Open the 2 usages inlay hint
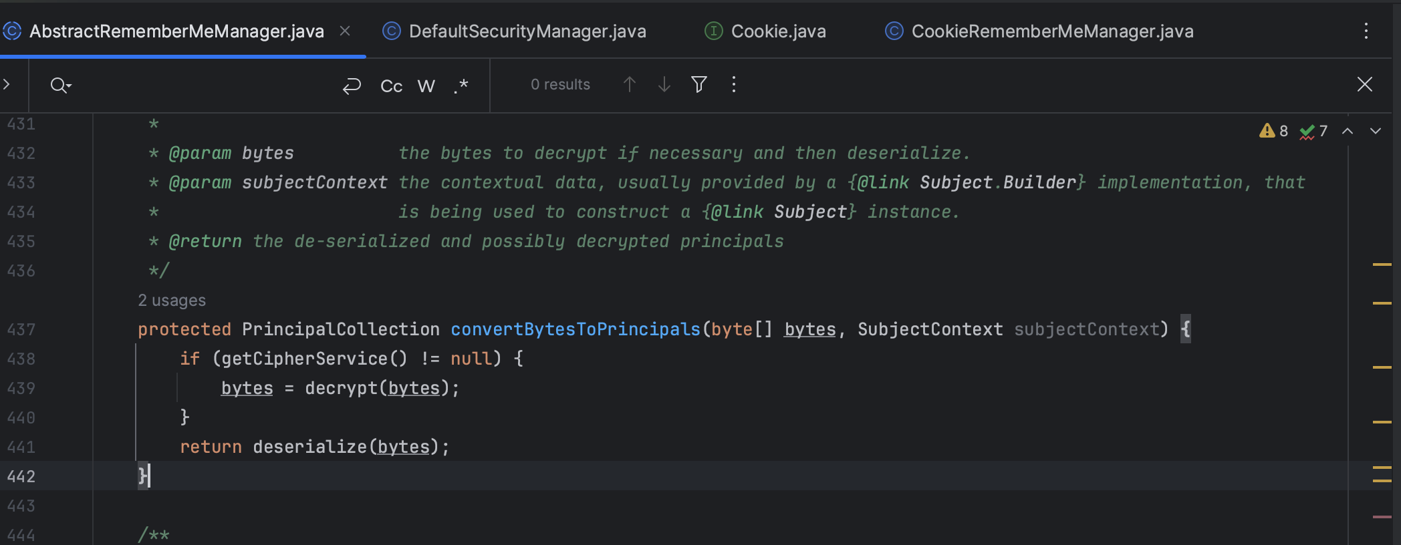1401x545 pixels. pyautogui.click(x=172, y=301)
